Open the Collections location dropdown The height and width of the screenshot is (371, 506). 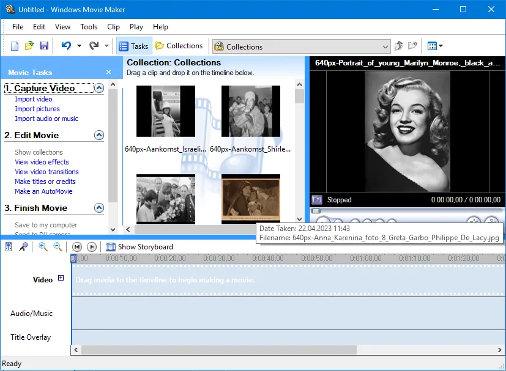click(385, 46)
